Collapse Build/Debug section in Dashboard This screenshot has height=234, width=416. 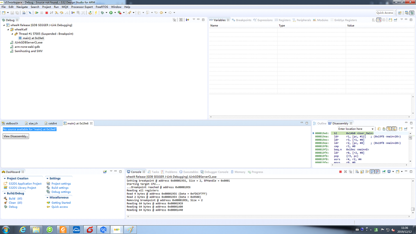(5, 193)
